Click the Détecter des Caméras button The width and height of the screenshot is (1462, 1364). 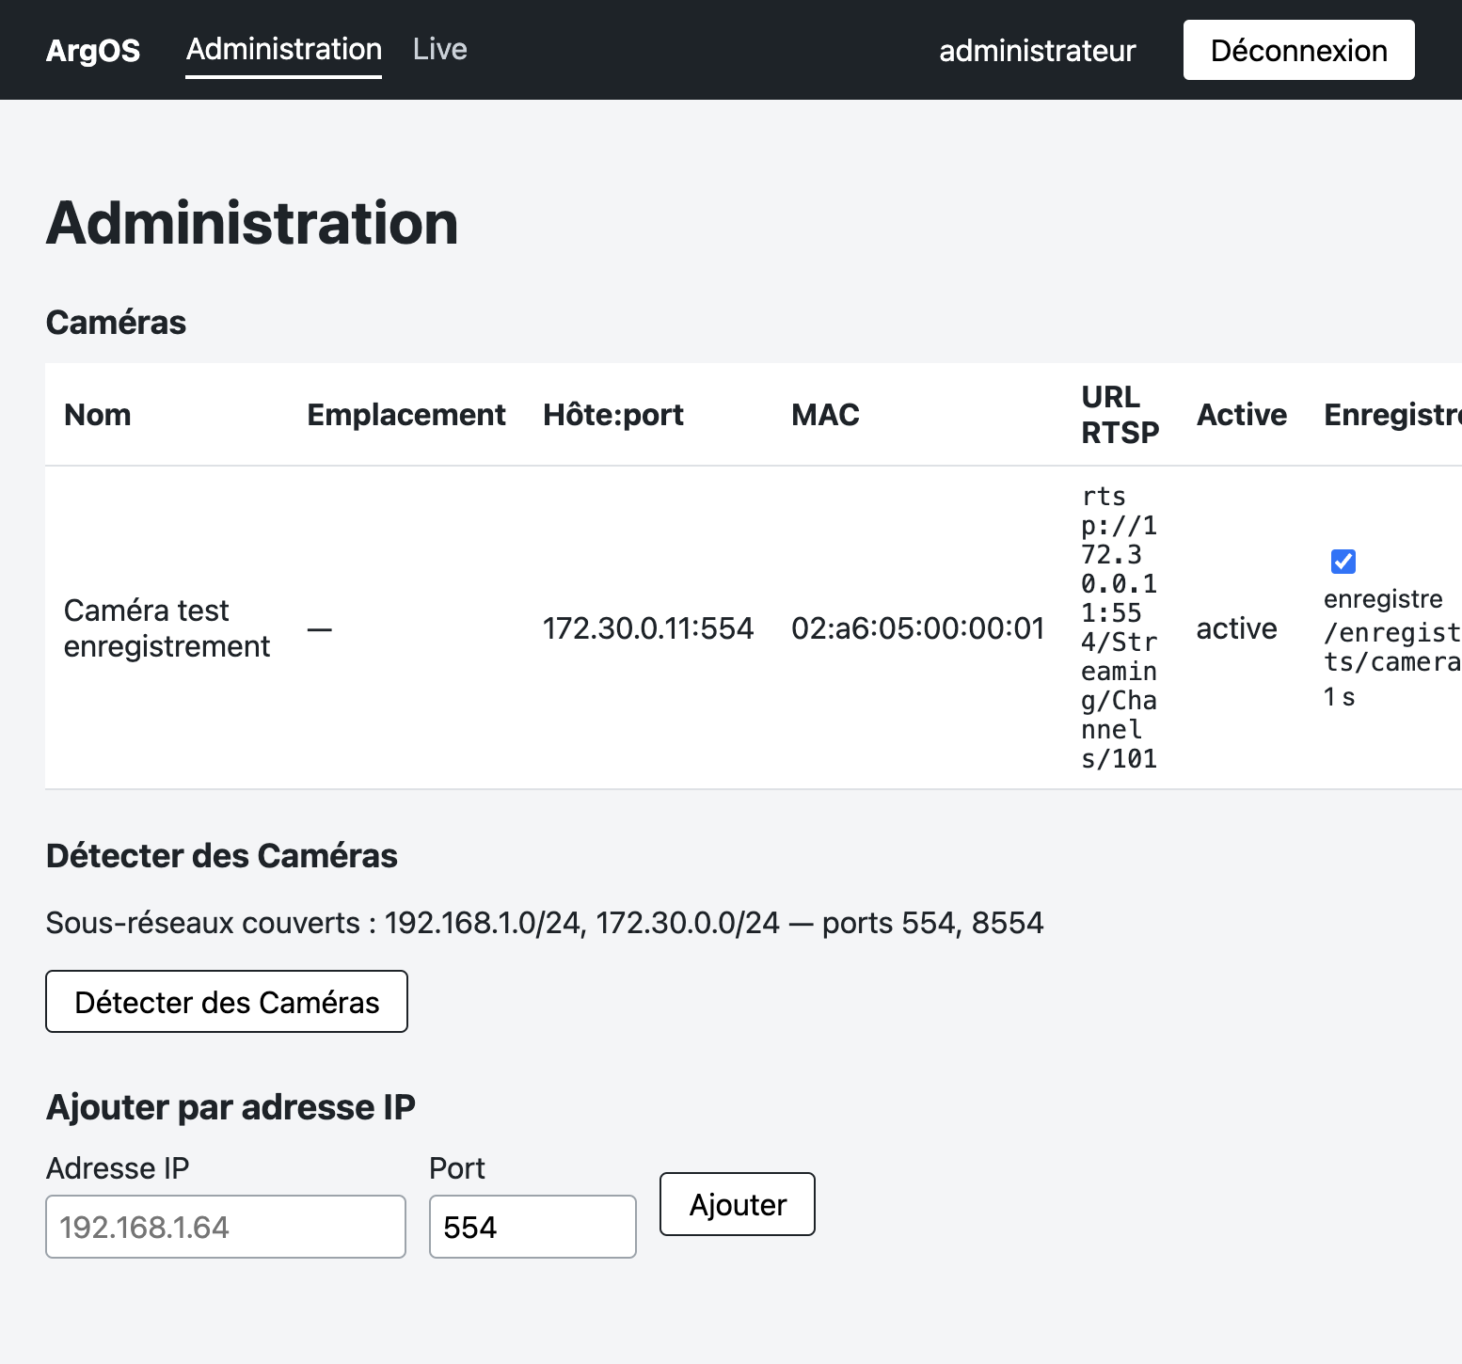[x=227, y=1002]
